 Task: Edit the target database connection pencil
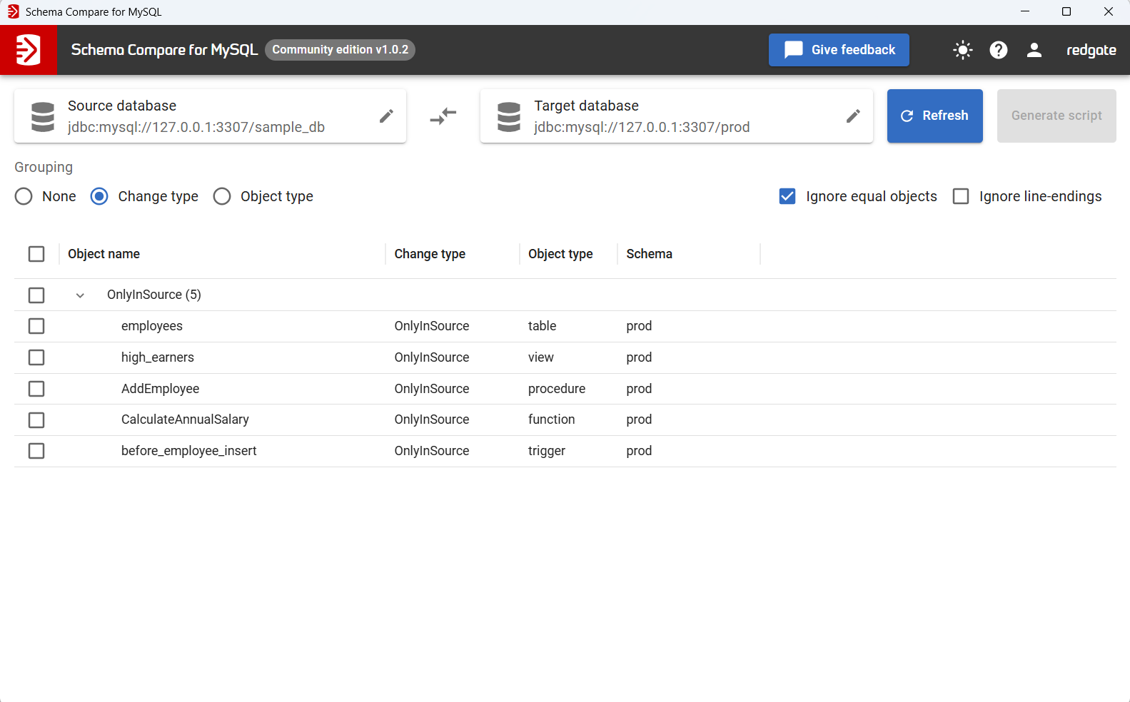tap(852, 116)
